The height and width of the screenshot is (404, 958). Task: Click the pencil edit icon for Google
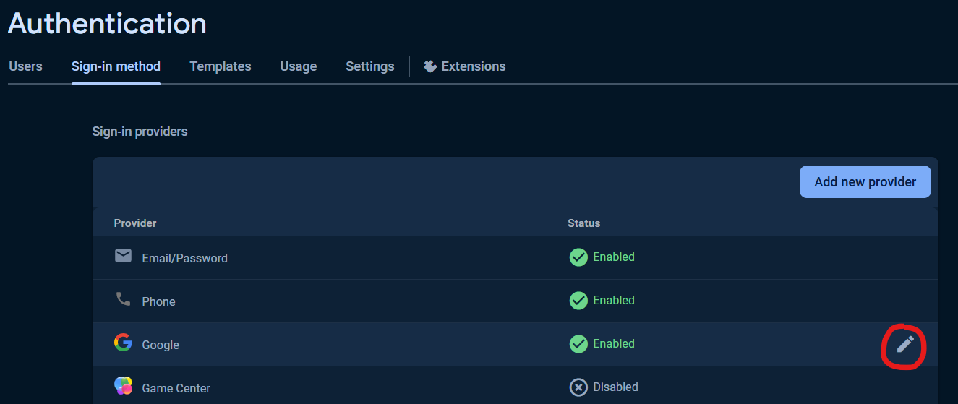tap(905, 344)
